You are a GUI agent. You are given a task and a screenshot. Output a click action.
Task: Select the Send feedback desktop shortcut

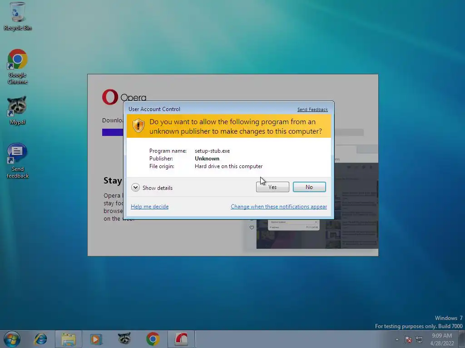[x=18, y=161]
